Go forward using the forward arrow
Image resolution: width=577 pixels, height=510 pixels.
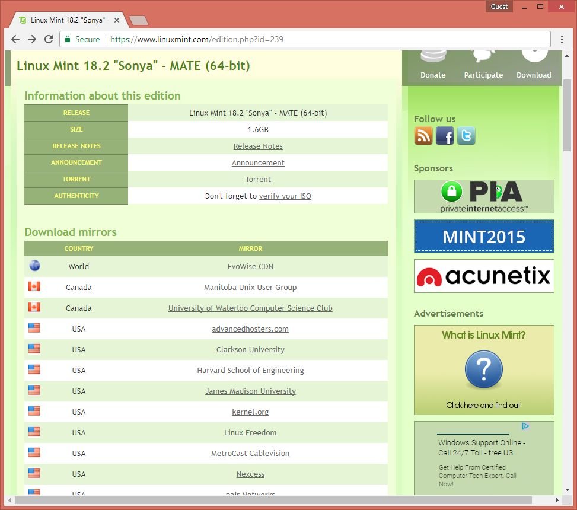point(32,39)
